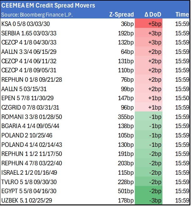191x206 pixels.
Task: Select the Z-Spread column header
Action: pos(121,14)
